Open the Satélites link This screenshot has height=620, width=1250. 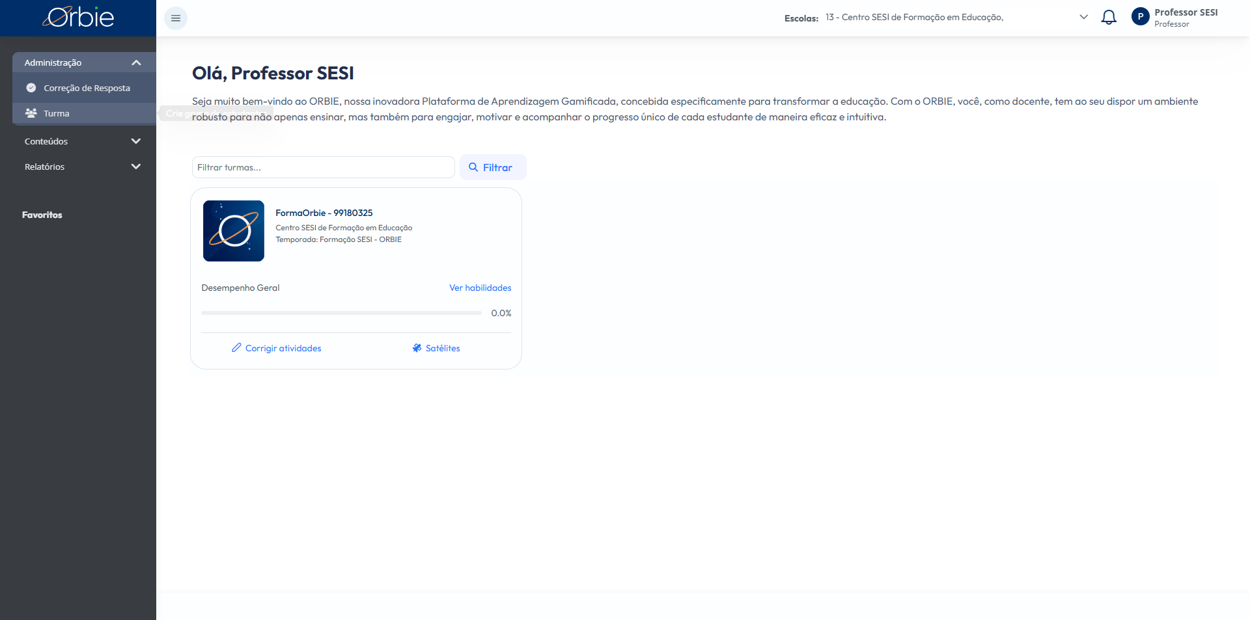[436, 348]
